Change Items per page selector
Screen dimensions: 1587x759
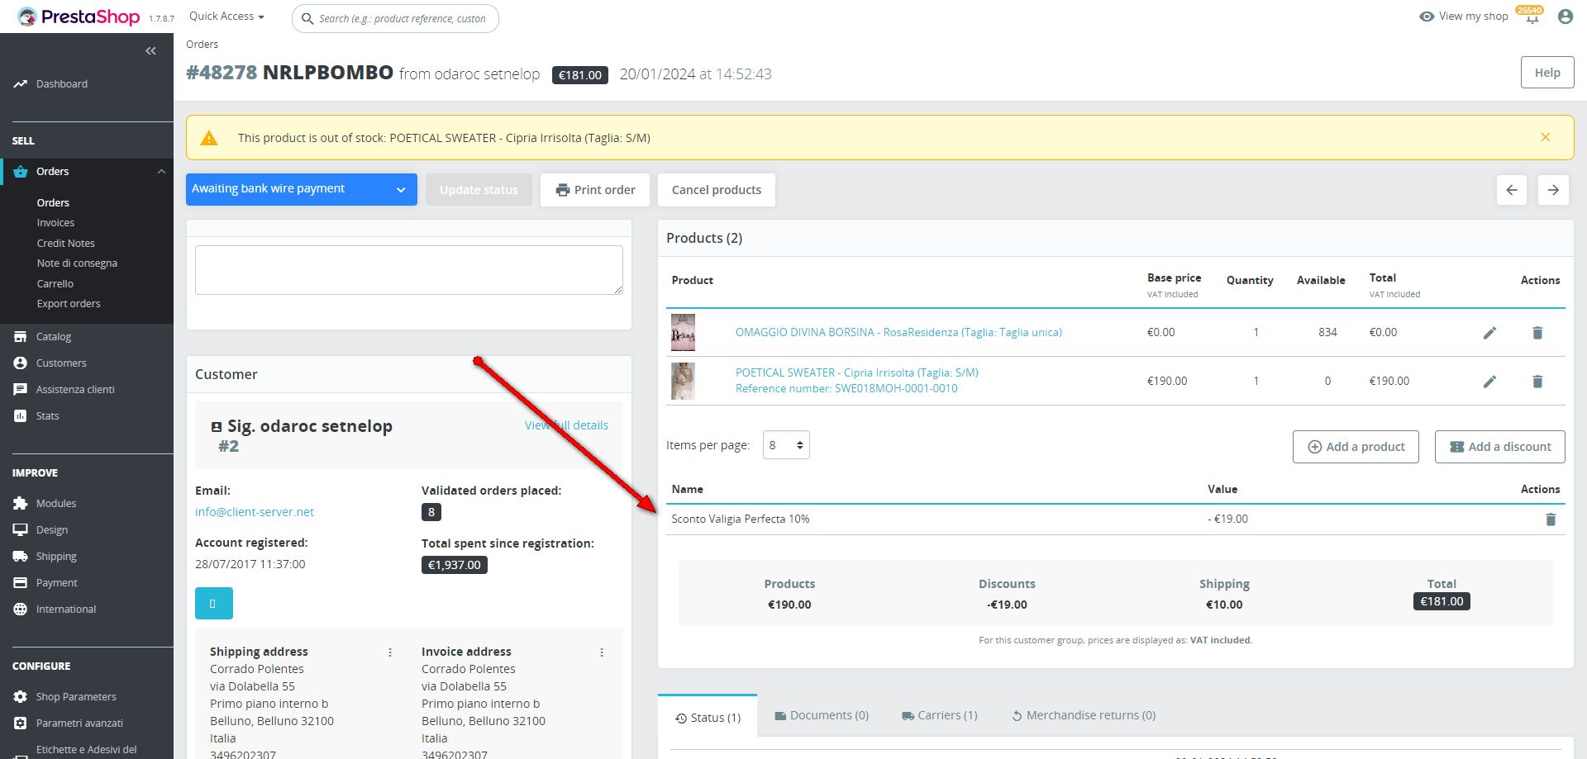click(786, 445)
